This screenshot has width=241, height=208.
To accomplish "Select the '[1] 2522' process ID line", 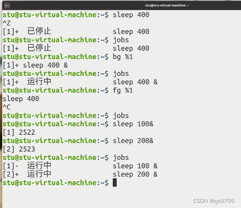I will [x=19, y=132].
